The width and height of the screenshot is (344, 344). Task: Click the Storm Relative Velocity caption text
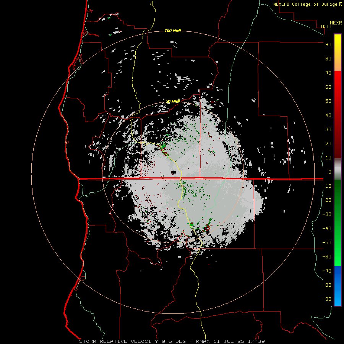click(x=118, y=341)
